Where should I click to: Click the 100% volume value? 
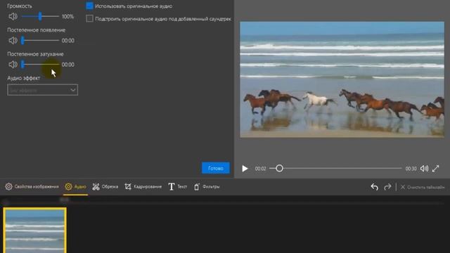[x=67, y=17]
